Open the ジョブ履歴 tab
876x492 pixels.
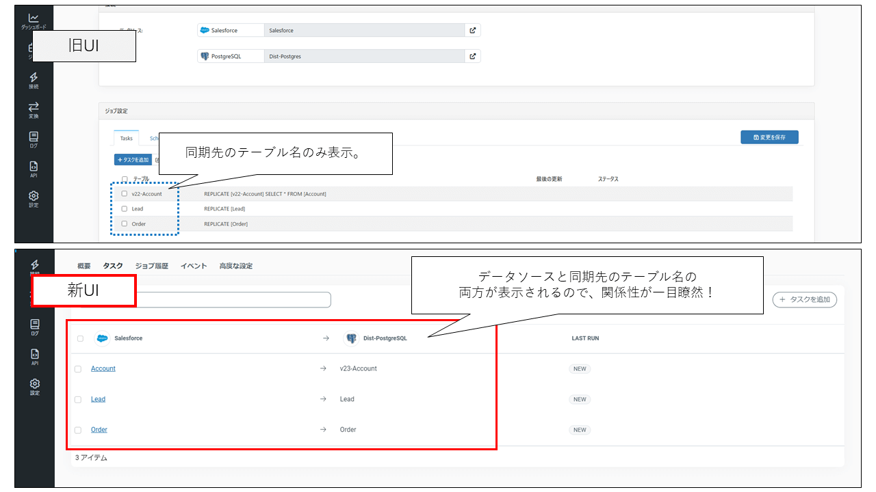pos(152,266)
